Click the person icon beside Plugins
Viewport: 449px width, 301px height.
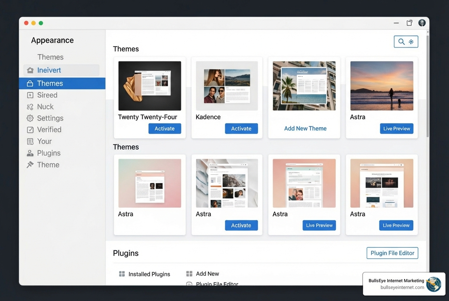pos(30,153)
